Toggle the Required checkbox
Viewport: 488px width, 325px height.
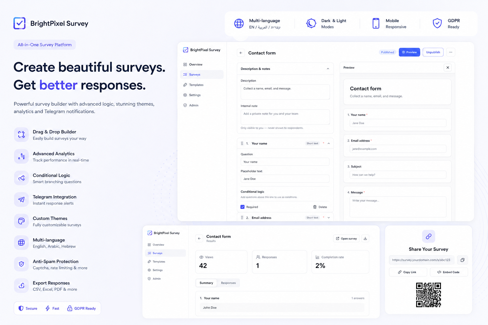pos(243,207)
